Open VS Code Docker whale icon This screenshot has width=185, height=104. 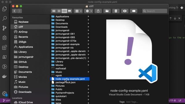click(5, 76)
